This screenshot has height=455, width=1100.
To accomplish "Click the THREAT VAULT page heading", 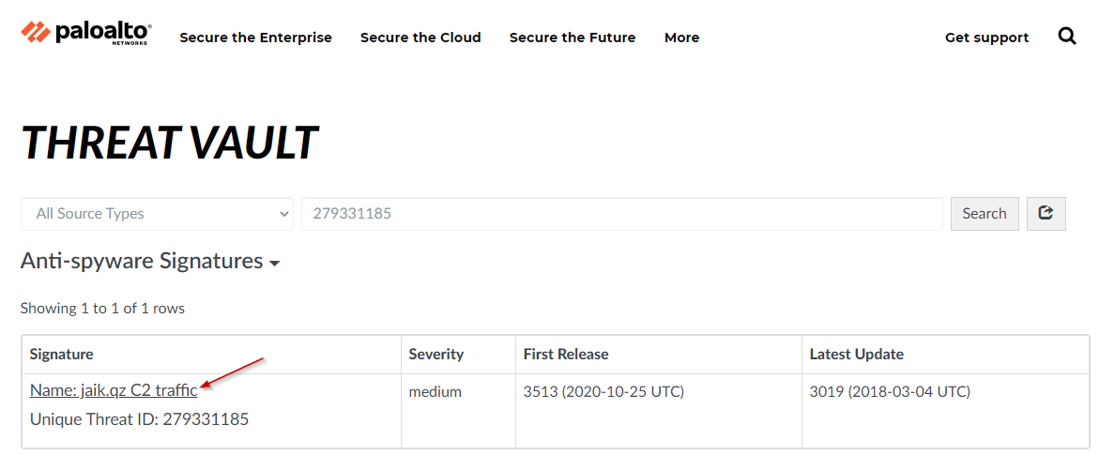I will 170,143.
